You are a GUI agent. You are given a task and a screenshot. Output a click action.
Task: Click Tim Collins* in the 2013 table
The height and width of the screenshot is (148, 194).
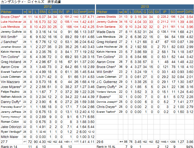[x=106, y=57]
